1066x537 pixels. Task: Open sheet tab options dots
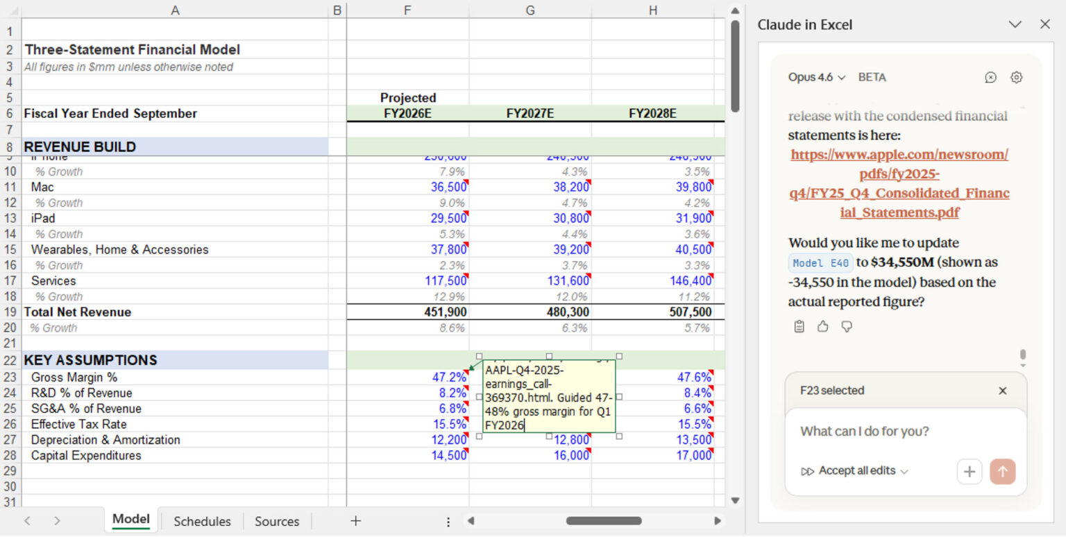[448, 522]
